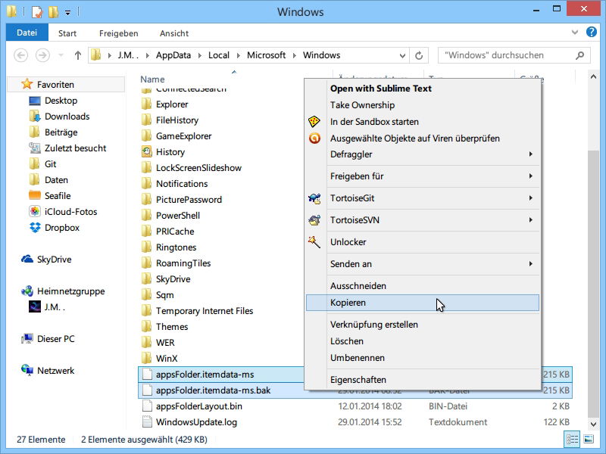This screenshot has width=606, height=454.
Task: Click the properties icon in quick access toolbar
Action: click(x=36, y=12)
